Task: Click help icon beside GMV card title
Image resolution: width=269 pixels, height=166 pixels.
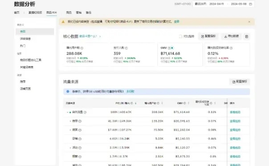Action: pos(169,48)
